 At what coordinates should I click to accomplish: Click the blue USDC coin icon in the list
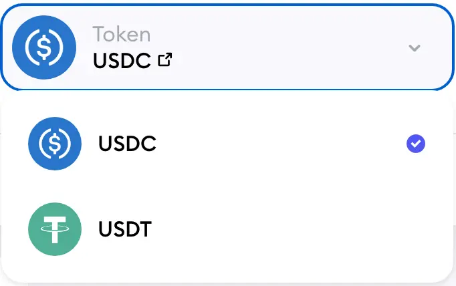pyautogui.click(x=55, y=144)
